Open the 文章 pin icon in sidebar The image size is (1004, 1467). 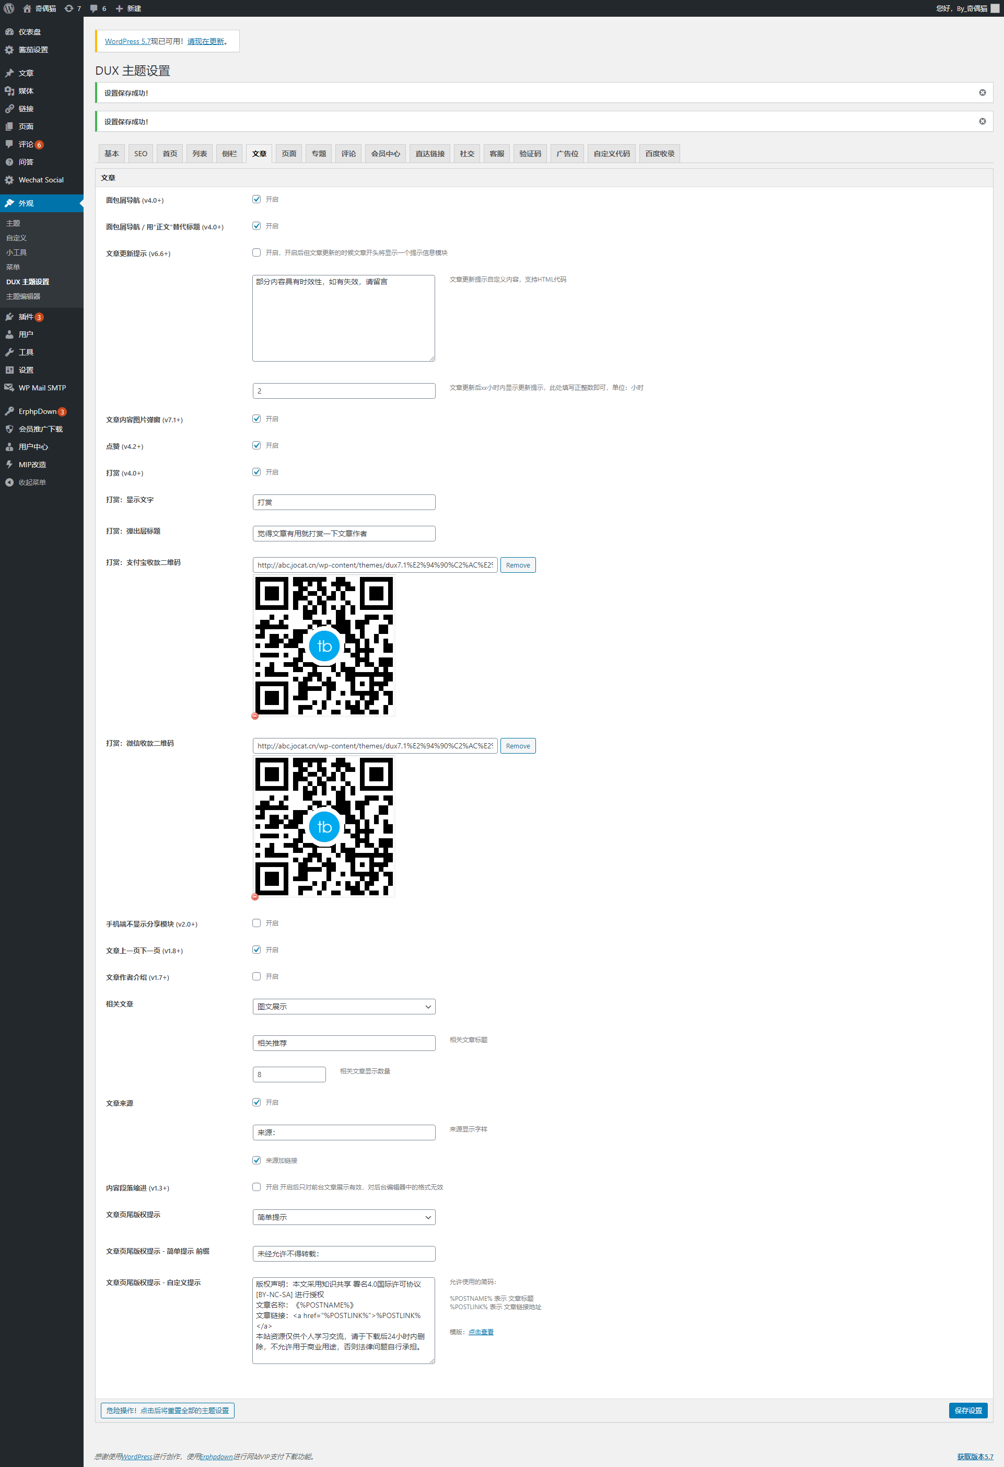[x=9, y=73]
